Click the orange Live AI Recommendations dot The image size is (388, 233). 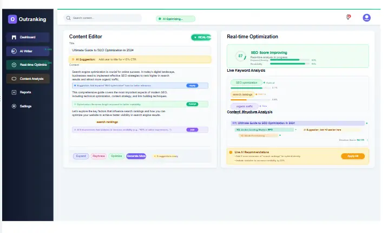point(231,152)
